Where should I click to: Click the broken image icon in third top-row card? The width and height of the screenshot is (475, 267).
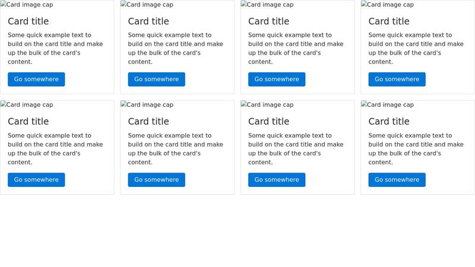tap(243, 4)
